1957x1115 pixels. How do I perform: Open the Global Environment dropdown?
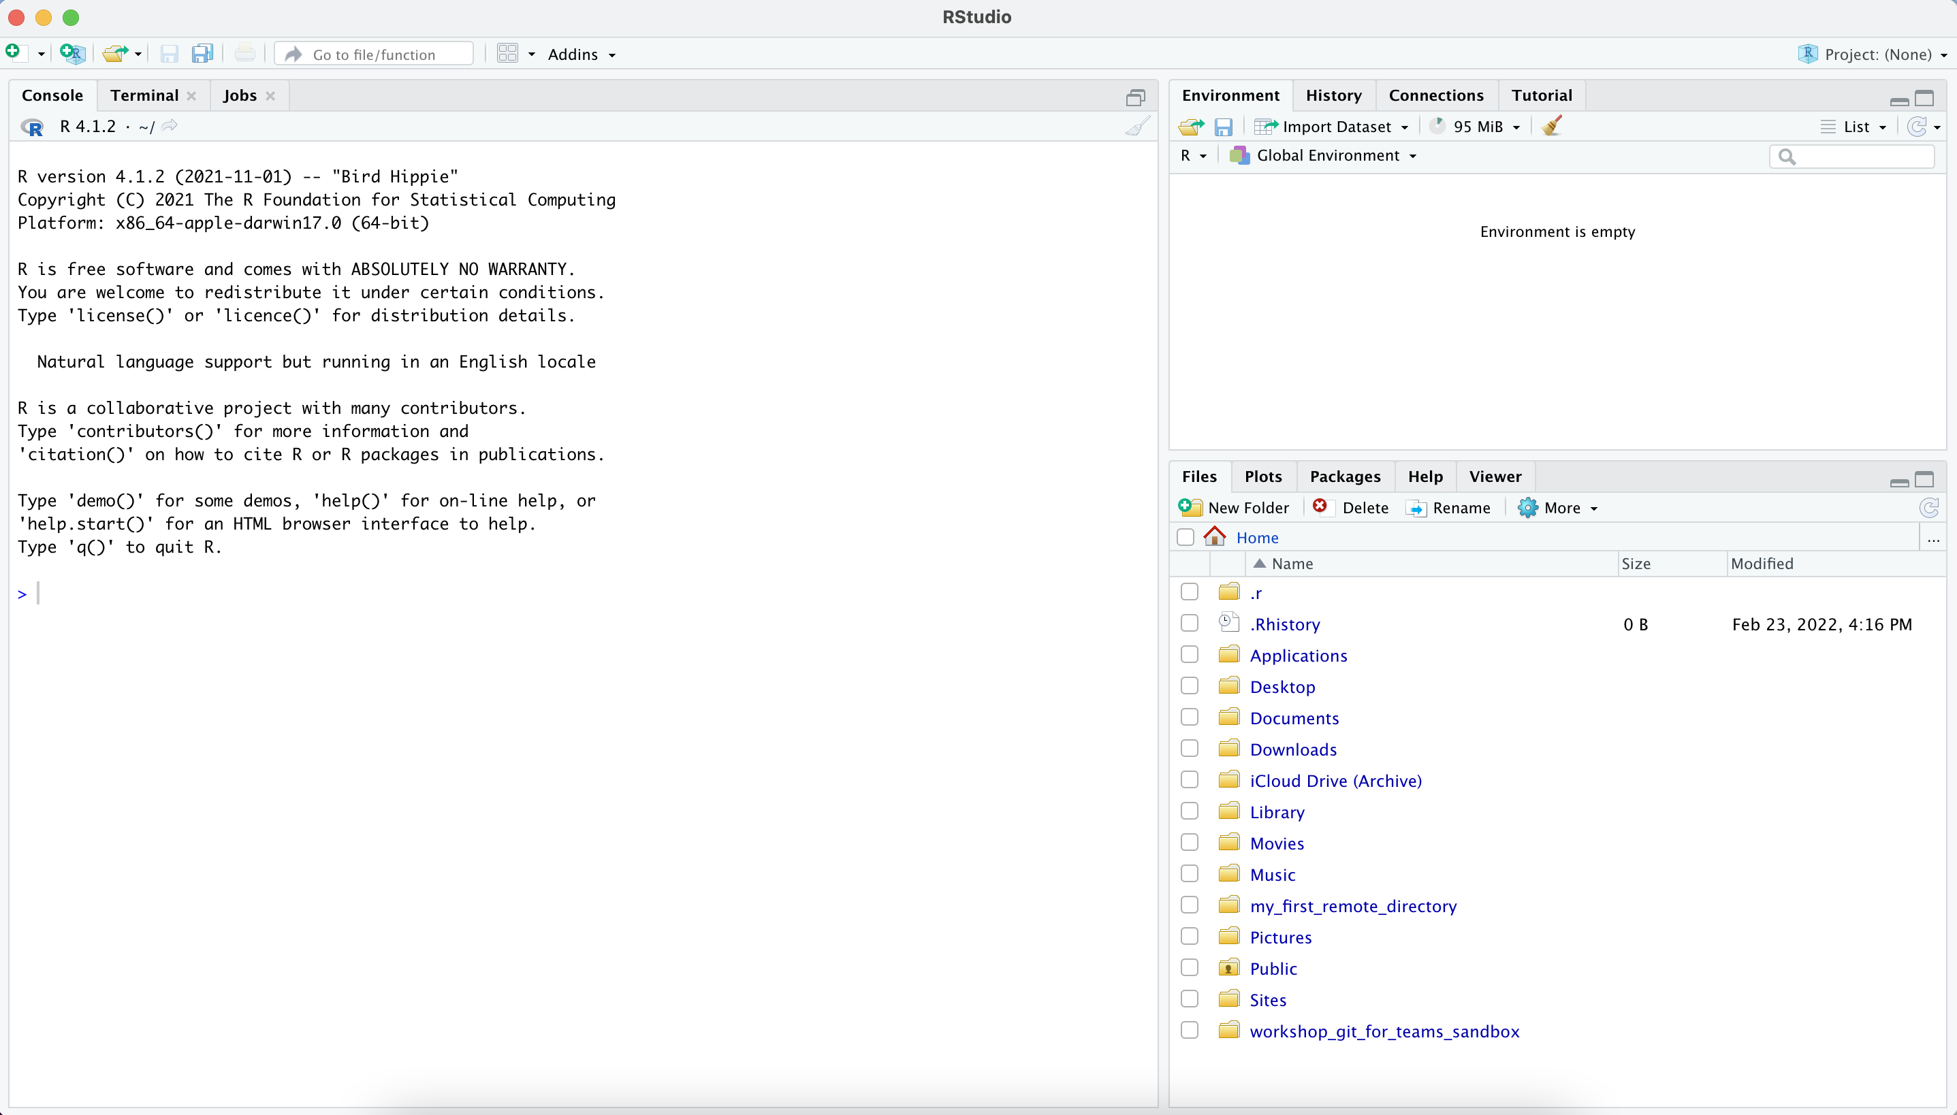click(1324, 155)
